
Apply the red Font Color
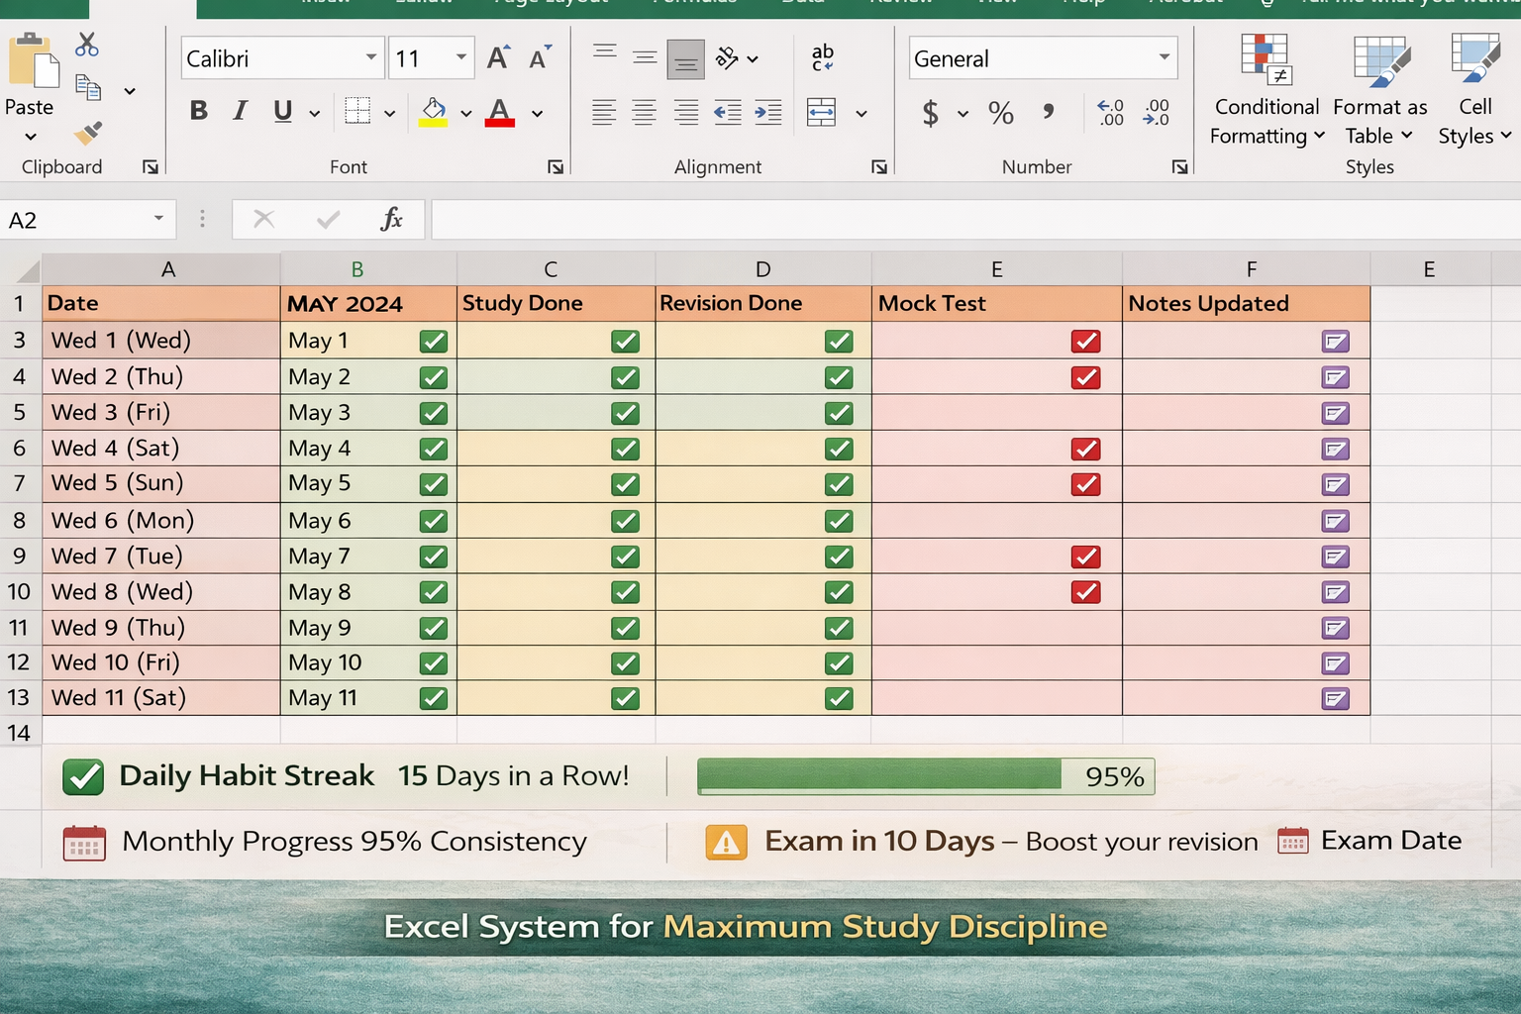pyautogui.click(x=500, y=112)
